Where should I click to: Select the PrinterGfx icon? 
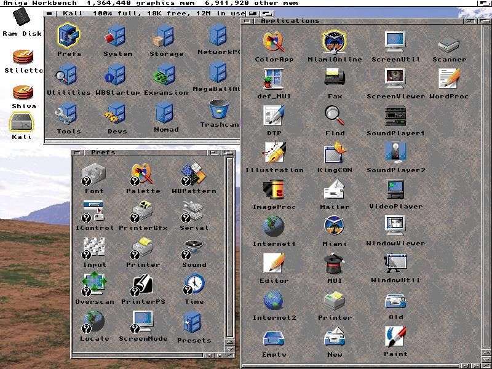pyautogui.click(x=142, y=212)
